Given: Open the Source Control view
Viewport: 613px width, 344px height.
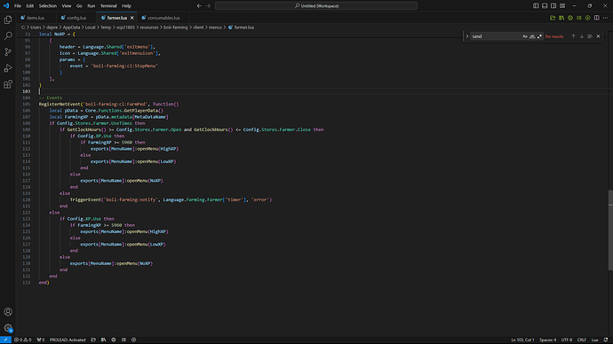Looking at the screenshot, I should [8, 52].
